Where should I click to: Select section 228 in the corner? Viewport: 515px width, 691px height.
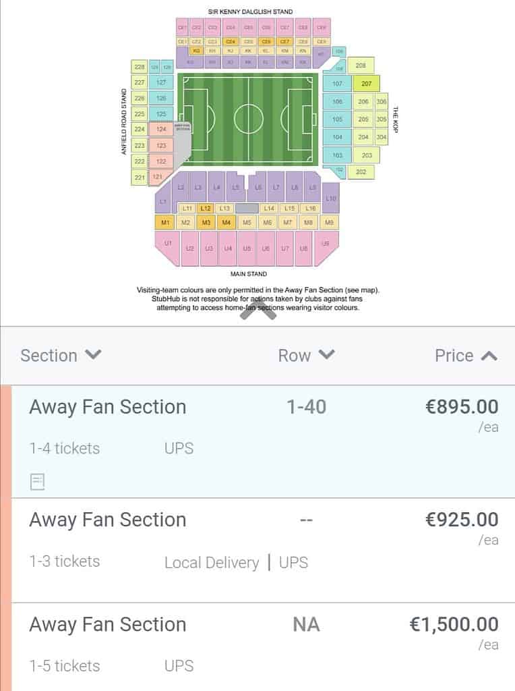coord(139,67)
